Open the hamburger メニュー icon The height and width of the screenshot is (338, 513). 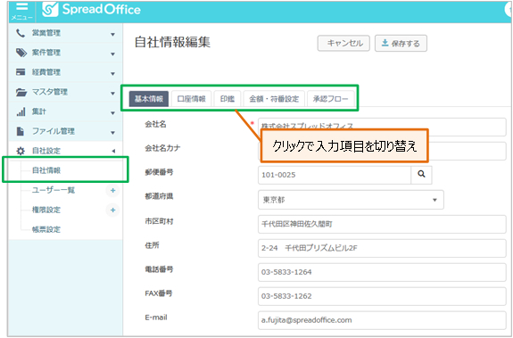click(x=21, y=11)
